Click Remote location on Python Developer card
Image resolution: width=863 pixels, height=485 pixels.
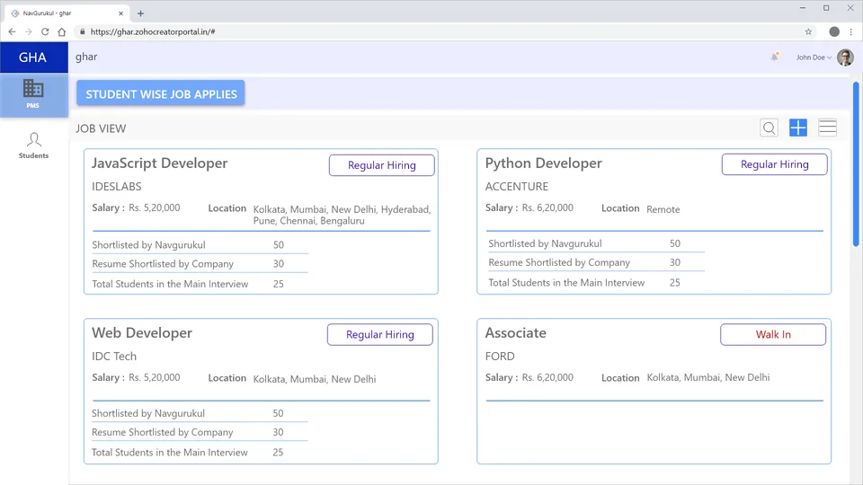[x=663, y=209]
